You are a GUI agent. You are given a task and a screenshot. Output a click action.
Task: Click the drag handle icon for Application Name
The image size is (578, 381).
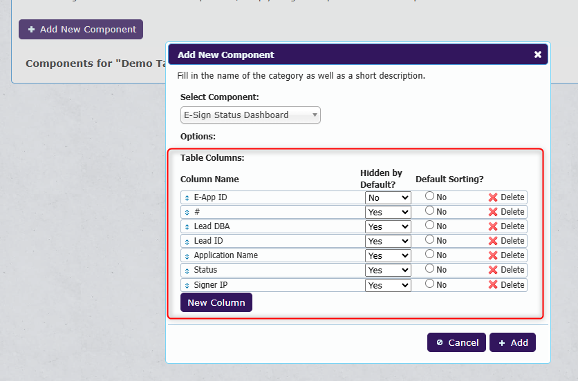click(x=187, y=256)
